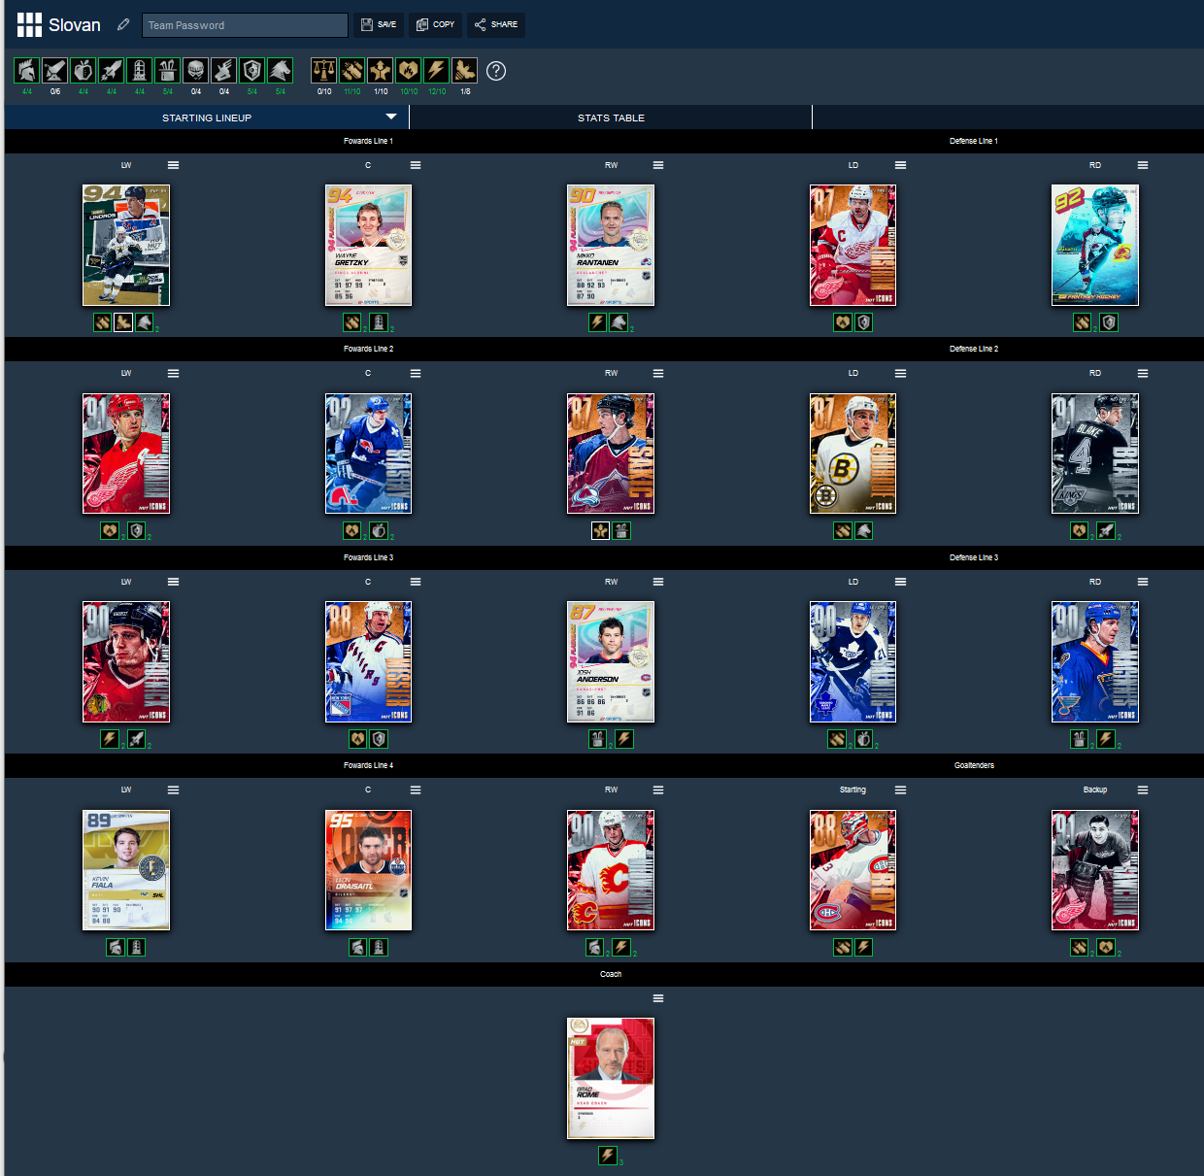Open the coach slot hamburger menu

(x=658, y=998)
